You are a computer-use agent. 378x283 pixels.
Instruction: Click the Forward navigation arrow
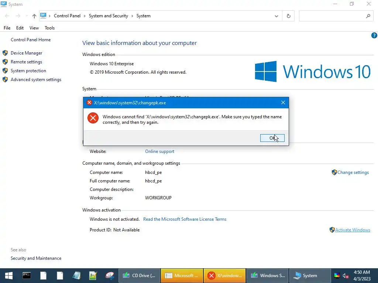[18, 16]
